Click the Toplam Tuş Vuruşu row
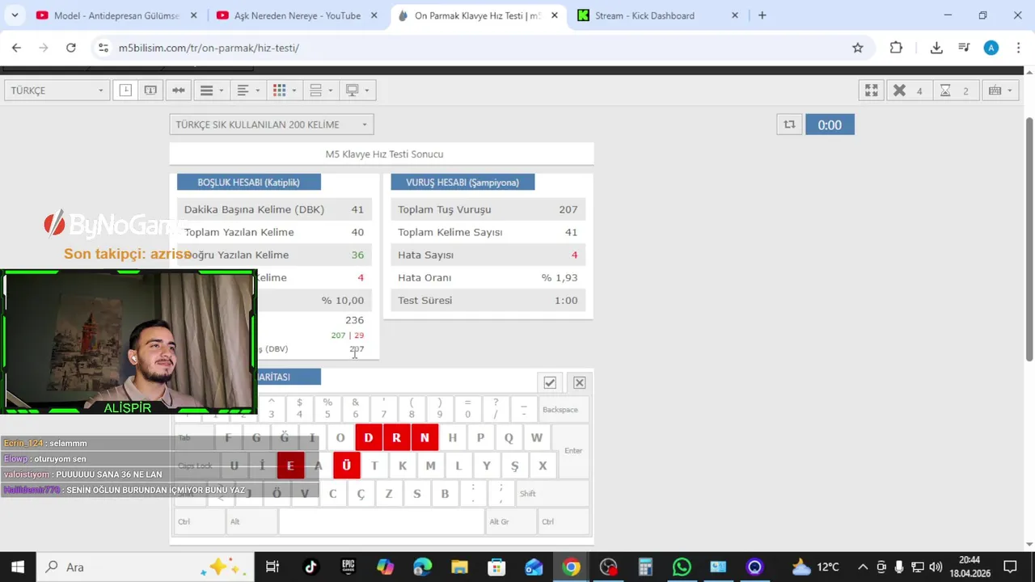 [x=488, y=209]
